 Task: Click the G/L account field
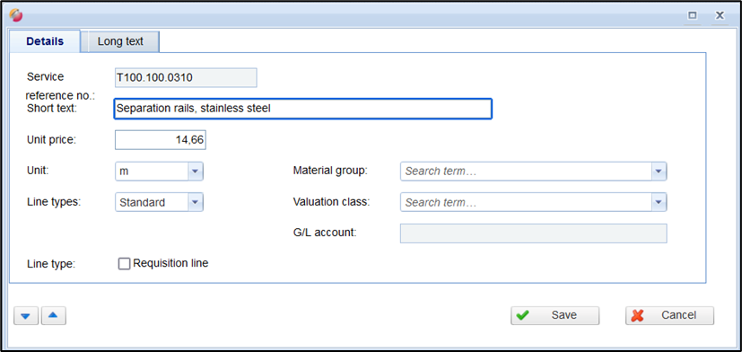pos(533,233)
